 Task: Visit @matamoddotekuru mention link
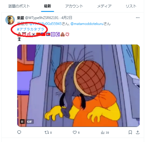coord(87,24)
